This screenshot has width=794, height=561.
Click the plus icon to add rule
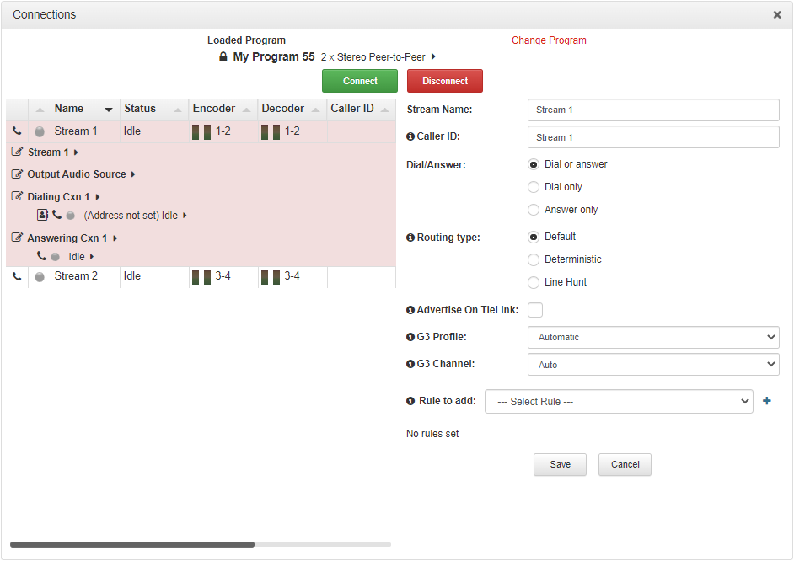point(767,402)
